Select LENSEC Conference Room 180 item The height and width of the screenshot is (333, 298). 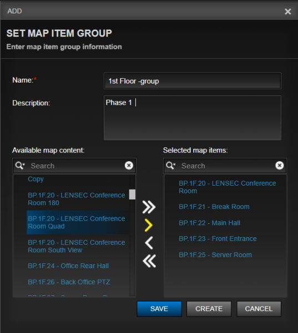[77, 199]
